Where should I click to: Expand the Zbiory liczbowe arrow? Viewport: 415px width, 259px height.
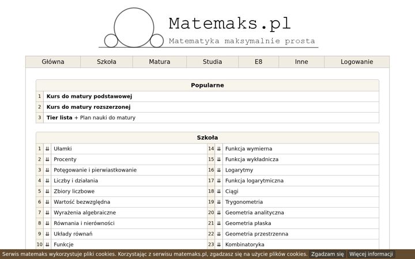tap(47, 191)
